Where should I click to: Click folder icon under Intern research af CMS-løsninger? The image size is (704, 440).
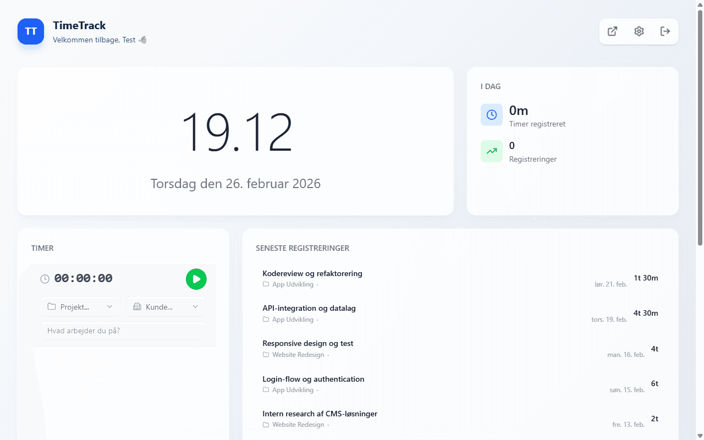point(266,425)
